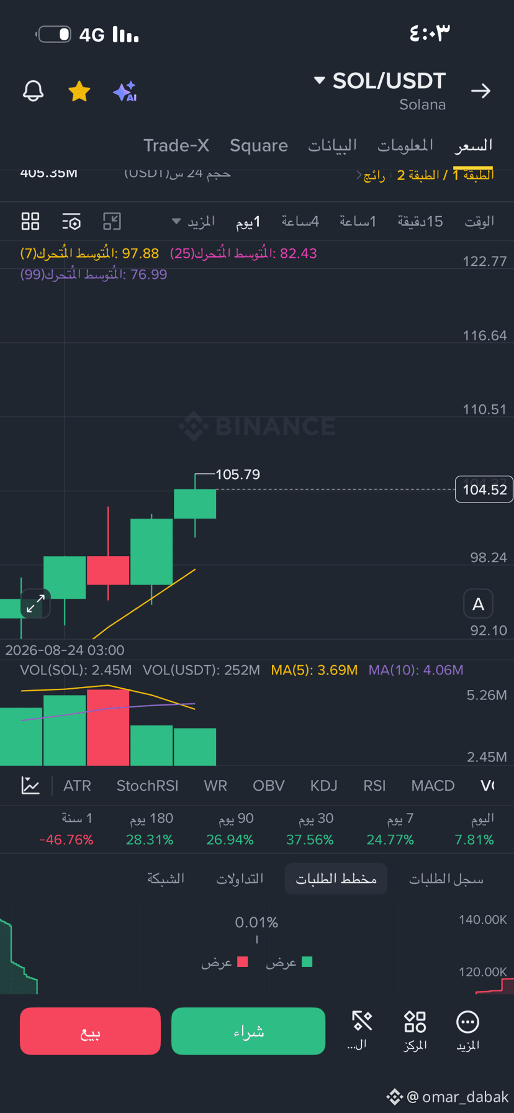
Task: Select the ATR indicator
Action: 77,786
